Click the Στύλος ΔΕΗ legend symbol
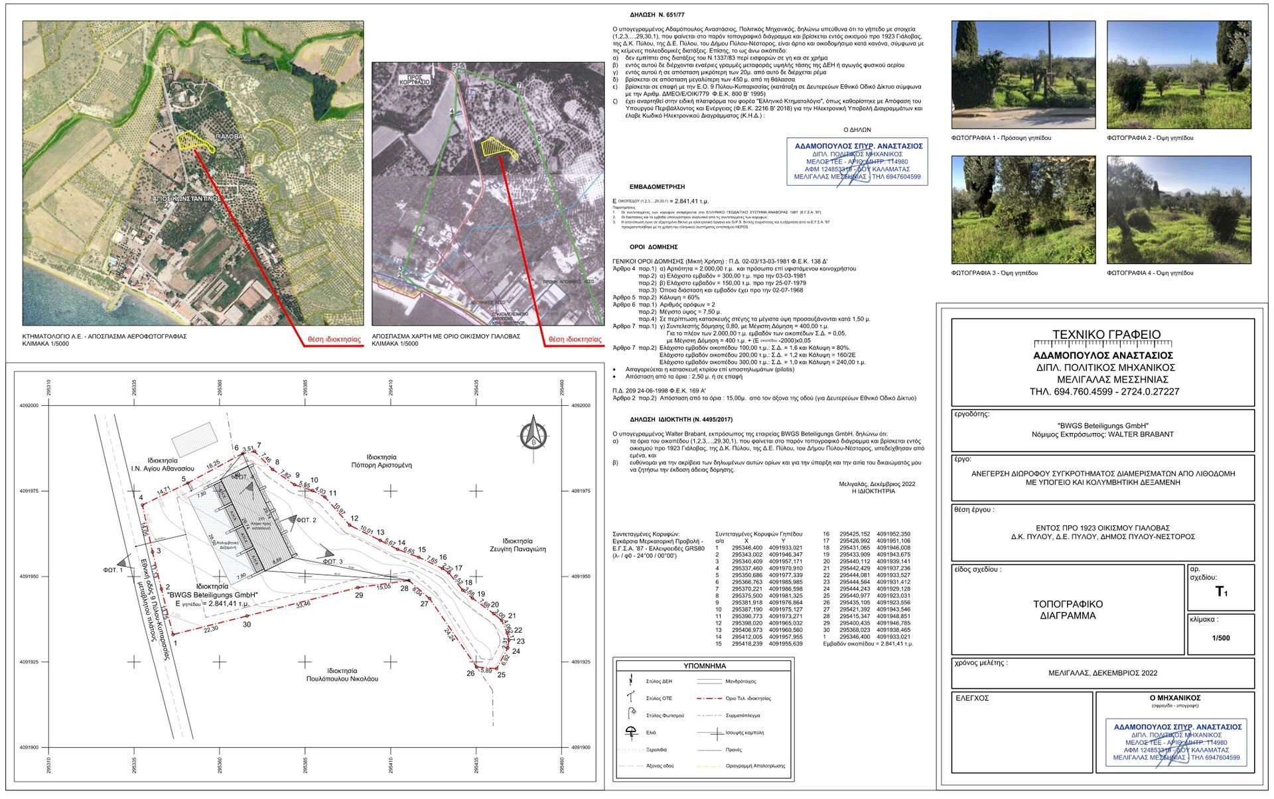1274x799 pixels. pos(630,680)
